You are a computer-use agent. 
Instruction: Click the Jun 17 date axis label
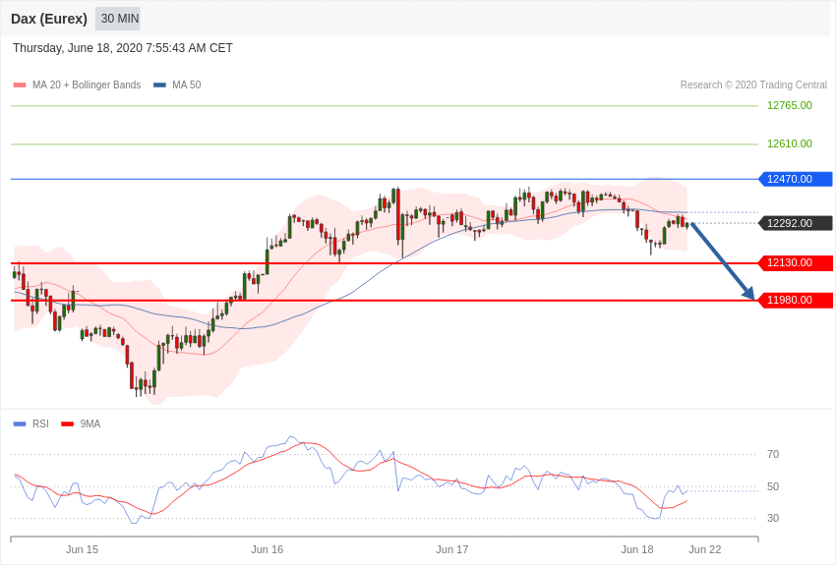pos(452,549)
